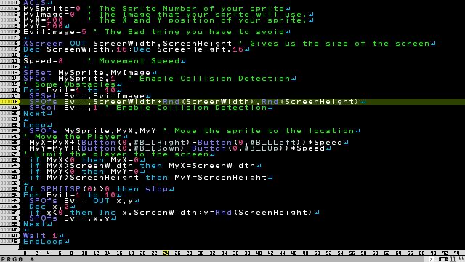465x262 pixels.
Task: Click column 0 on the ruler
Action: pyautogui.click(x=25, y=253)
